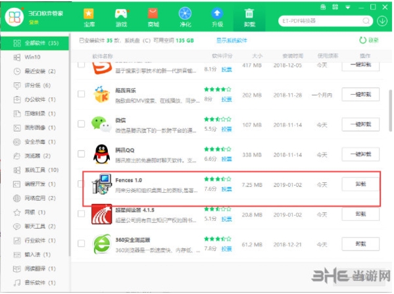The height and width of the screenshot is (294, 394).
Task: Open 最近安装 (2) clock icon category
Action: click(17, 72)
